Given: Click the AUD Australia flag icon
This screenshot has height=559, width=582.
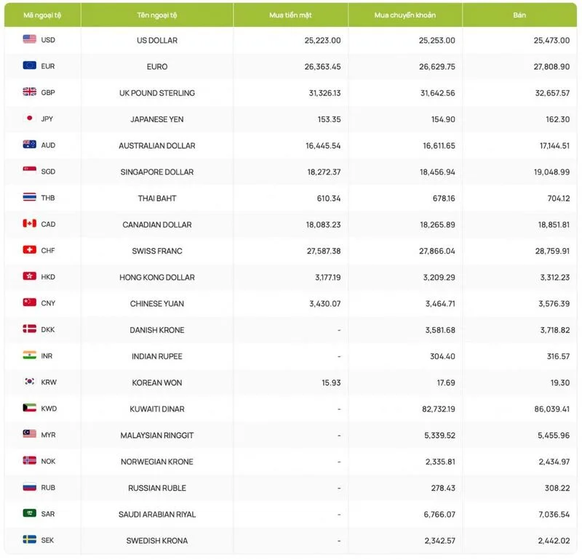Looking at the screenshot, I should (x=29, y=145).
